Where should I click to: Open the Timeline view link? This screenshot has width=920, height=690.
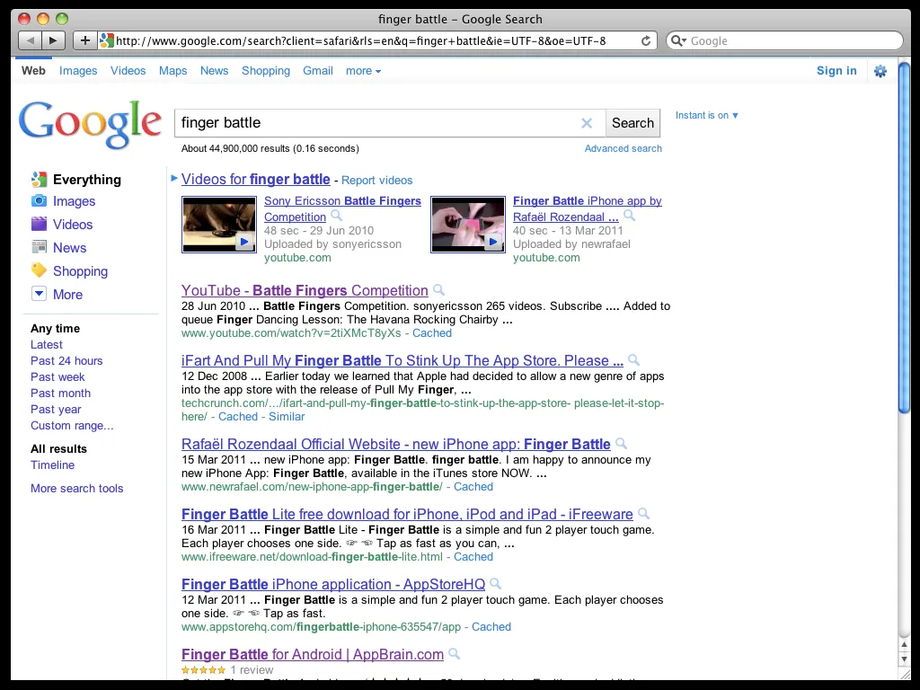coord(52,464)
